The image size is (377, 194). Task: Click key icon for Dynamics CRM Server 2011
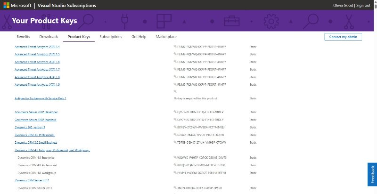coord(175,187)
